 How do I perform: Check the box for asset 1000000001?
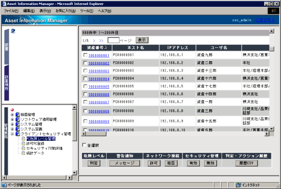(85, 55)
